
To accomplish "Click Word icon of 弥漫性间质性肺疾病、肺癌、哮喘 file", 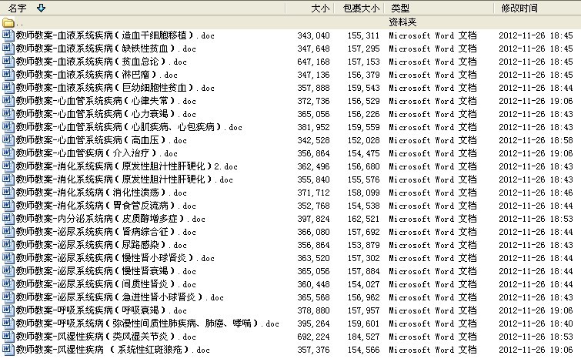I will tap(8, 323).
